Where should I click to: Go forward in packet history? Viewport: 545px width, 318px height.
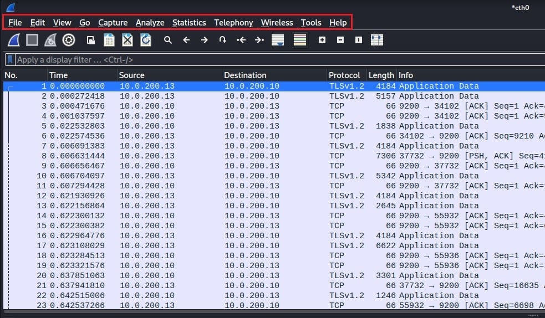205,40
